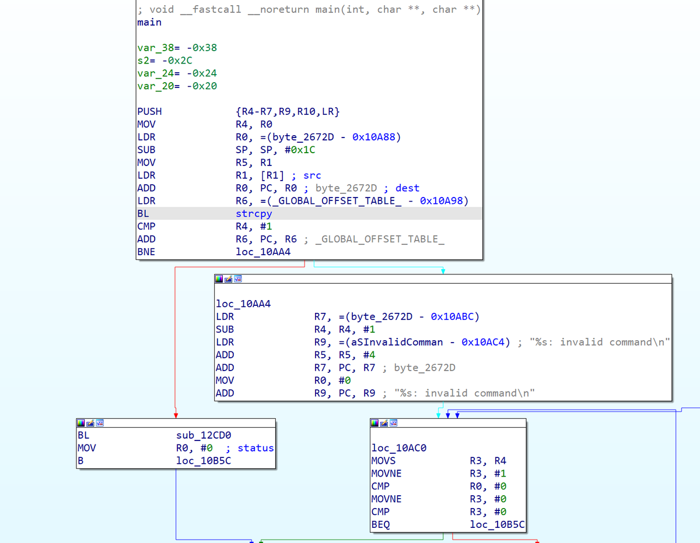Click the strcpy call target
This screenshot has width=700, height=543.
point(253,213)
